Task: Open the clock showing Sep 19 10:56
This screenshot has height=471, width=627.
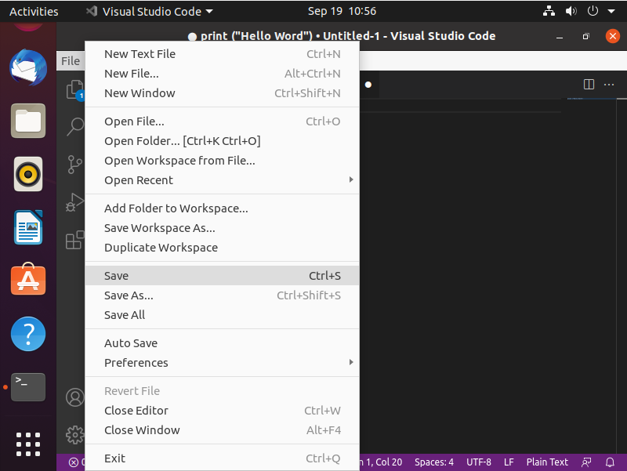Action: [x=342, y=11]
